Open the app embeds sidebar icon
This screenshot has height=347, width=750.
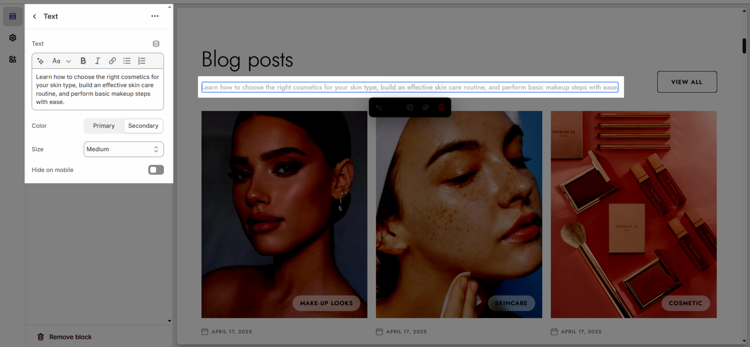[13, 59]
